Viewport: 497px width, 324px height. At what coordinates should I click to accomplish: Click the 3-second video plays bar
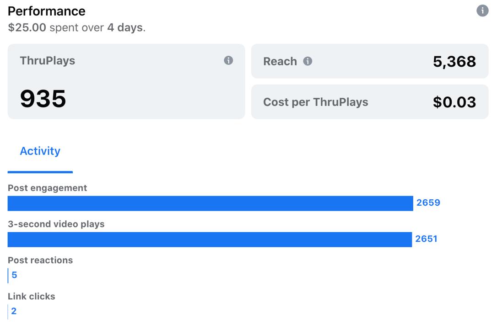(x=210, y=239)
